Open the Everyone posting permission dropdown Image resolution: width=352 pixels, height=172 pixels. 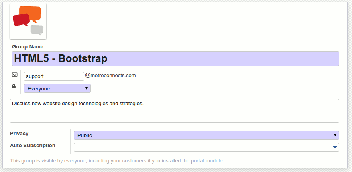pyautogui.click(x=57, y=88)
